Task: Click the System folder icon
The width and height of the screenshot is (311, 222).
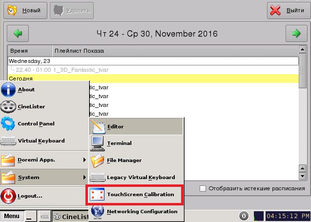Action: 8,178
